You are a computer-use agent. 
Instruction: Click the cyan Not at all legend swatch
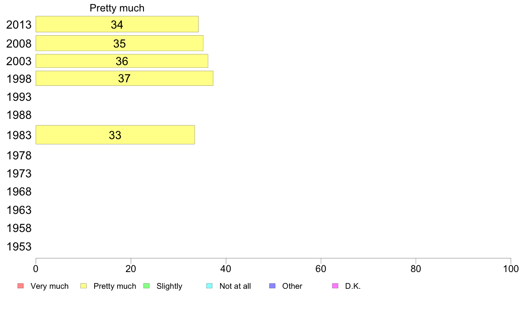point(210,286)
